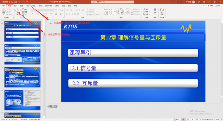223x121 pixels.
Task: Select slide 3 thumbnail
Action: (x=23, y=77)
